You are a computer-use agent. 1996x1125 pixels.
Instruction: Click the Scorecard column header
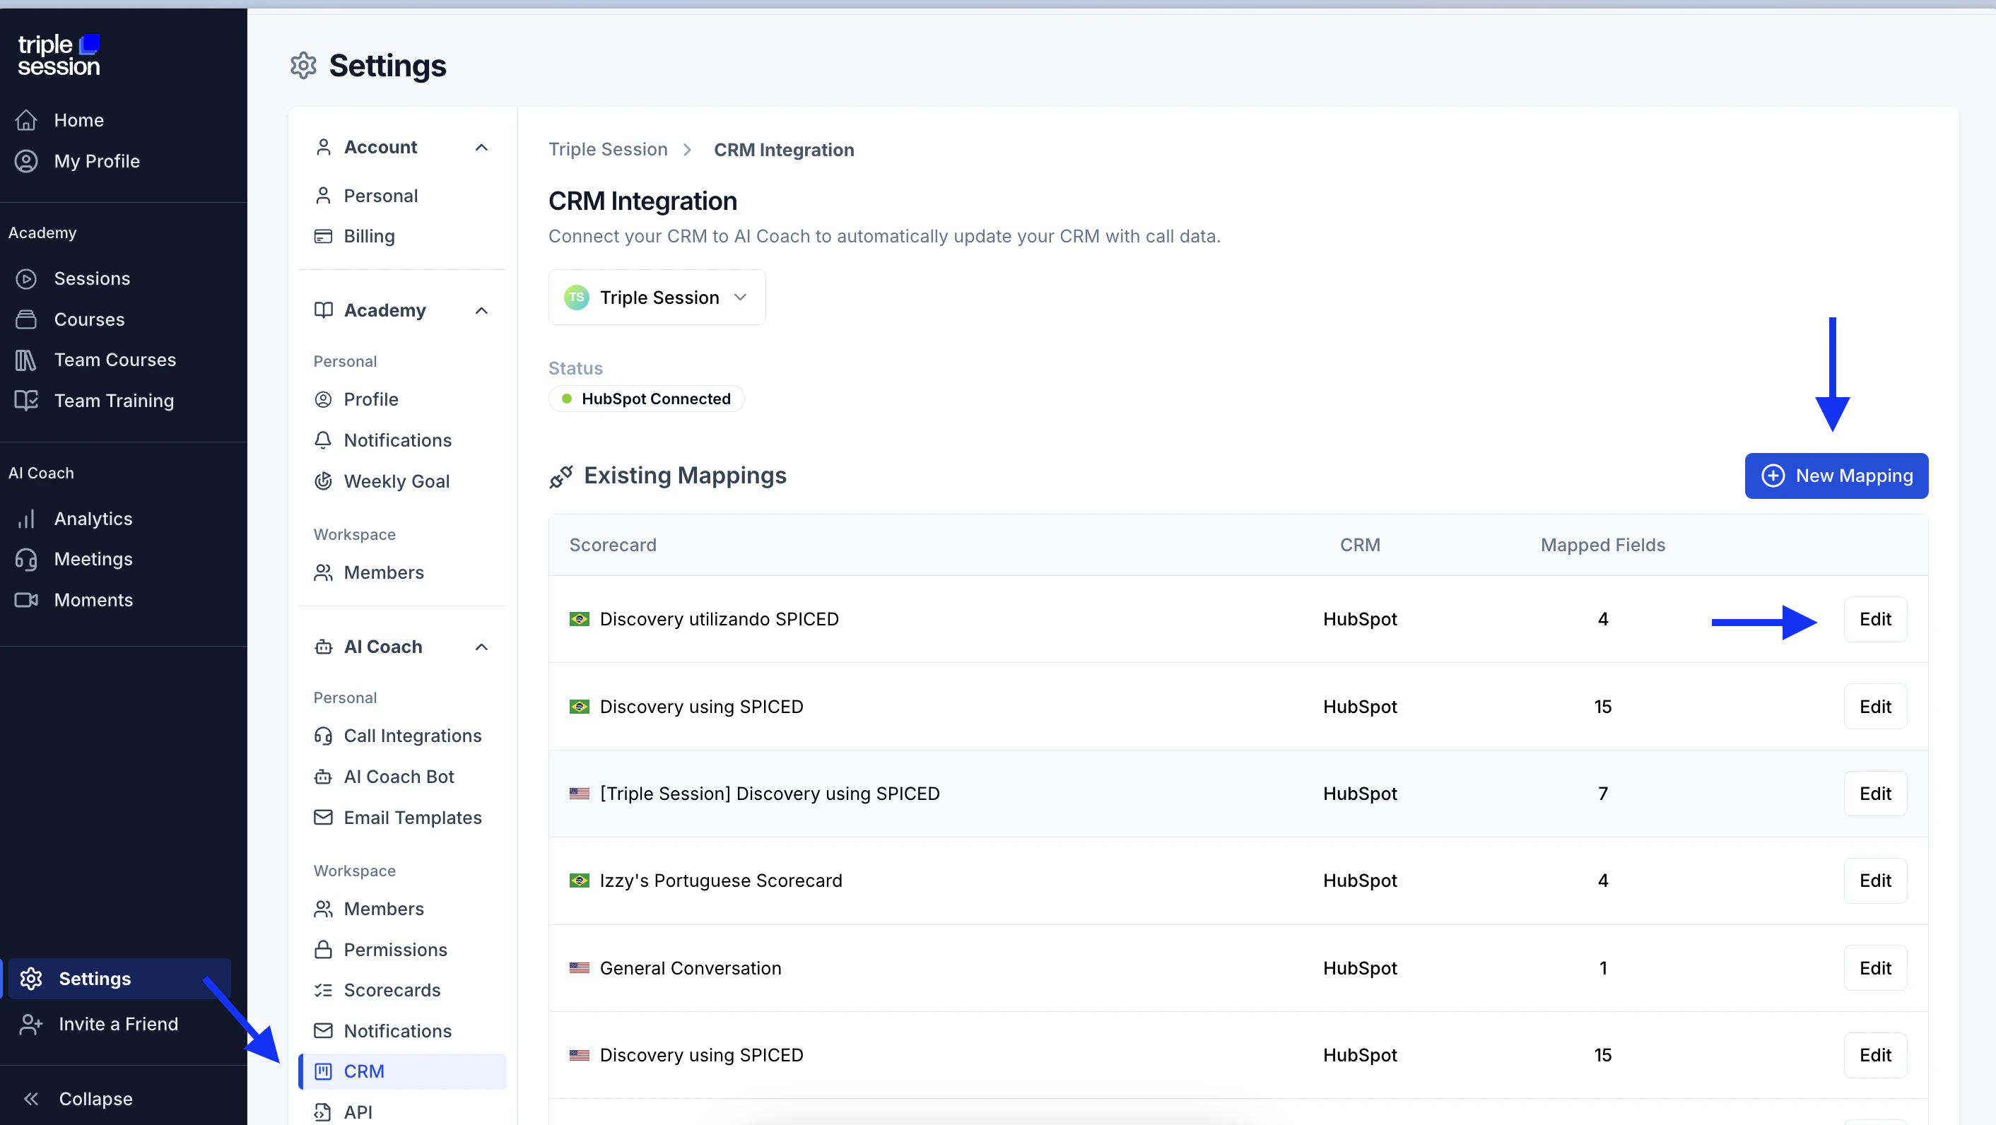613,546
